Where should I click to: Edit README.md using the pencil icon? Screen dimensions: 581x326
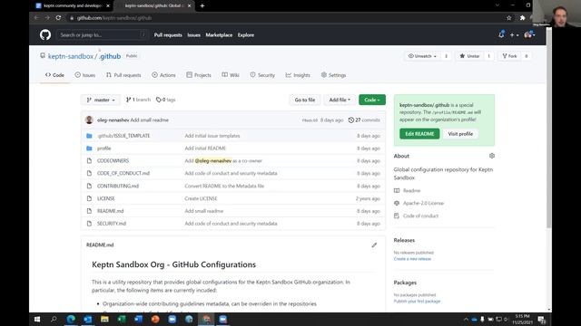pyautogui.click(x=374, y=244)
